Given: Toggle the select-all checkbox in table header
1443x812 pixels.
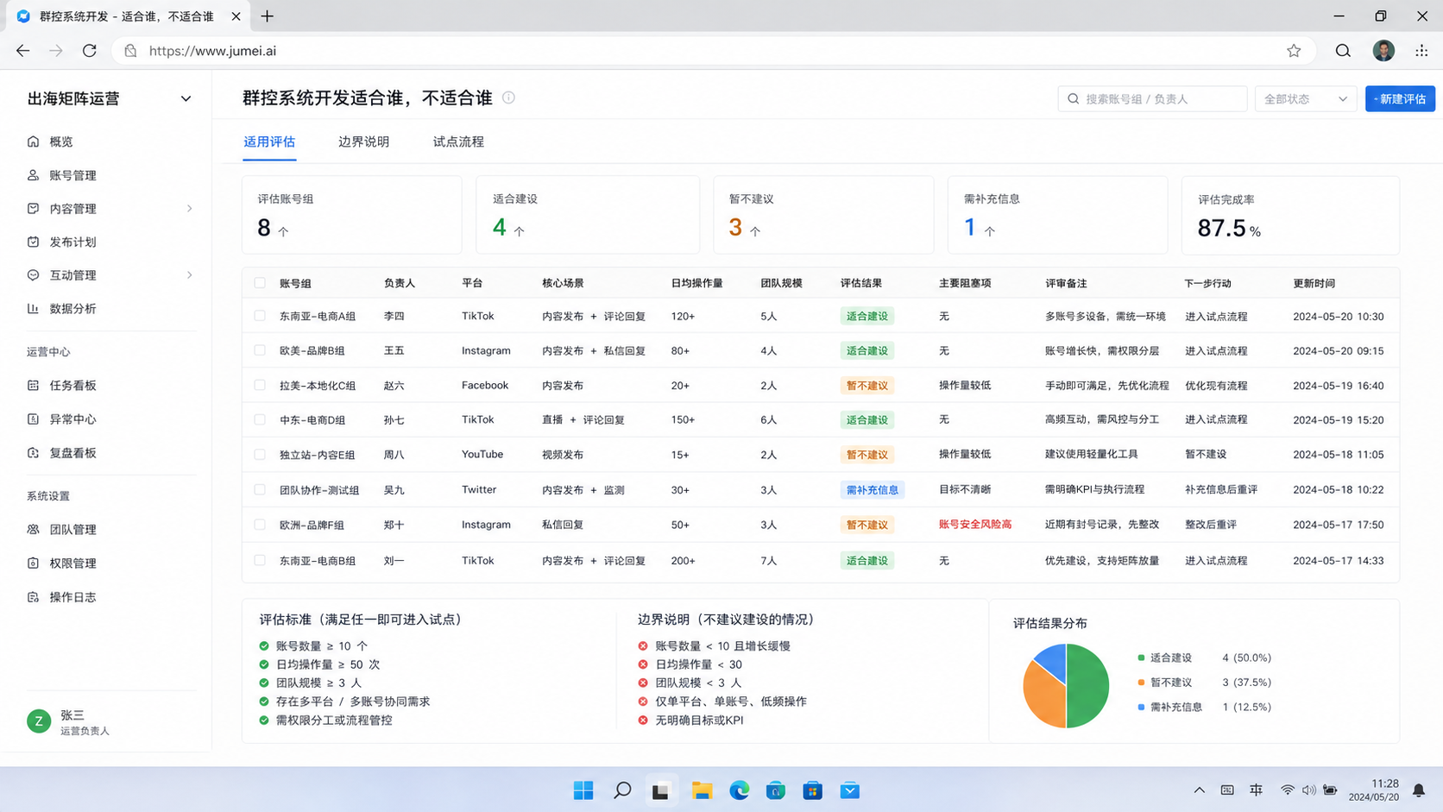Looking at the screenshot, I should [x=260, y=283].
